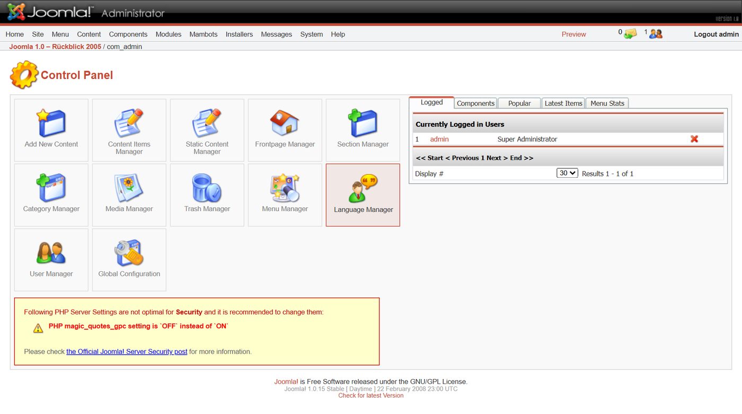This screenshot has height=414, width=742.
Task: Click the magic_quotes_gpc warning text
Action: pyautogui.click(x=138, y=326)
